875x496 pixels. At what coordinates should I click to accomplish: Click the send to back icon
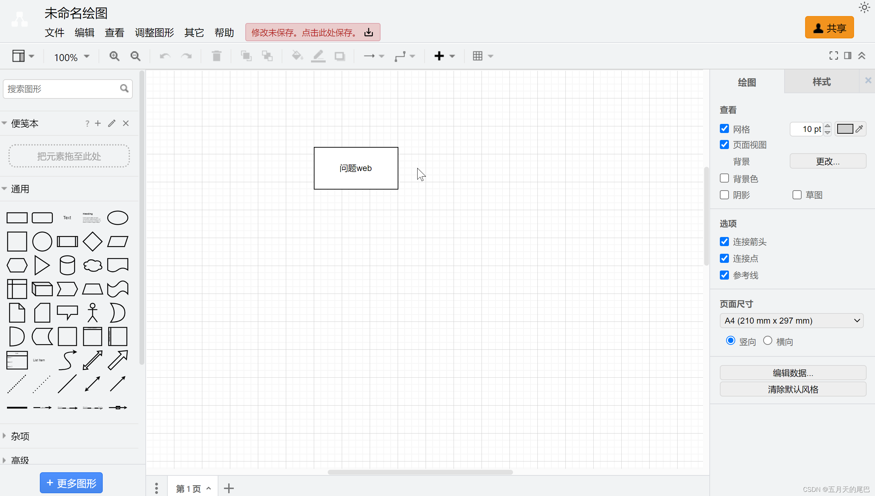(x=267, y=56)
